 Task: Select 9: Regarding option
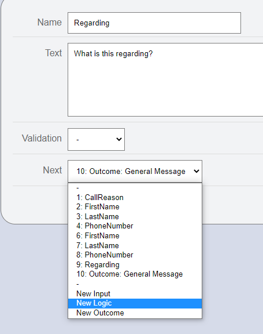click(135, 265)
